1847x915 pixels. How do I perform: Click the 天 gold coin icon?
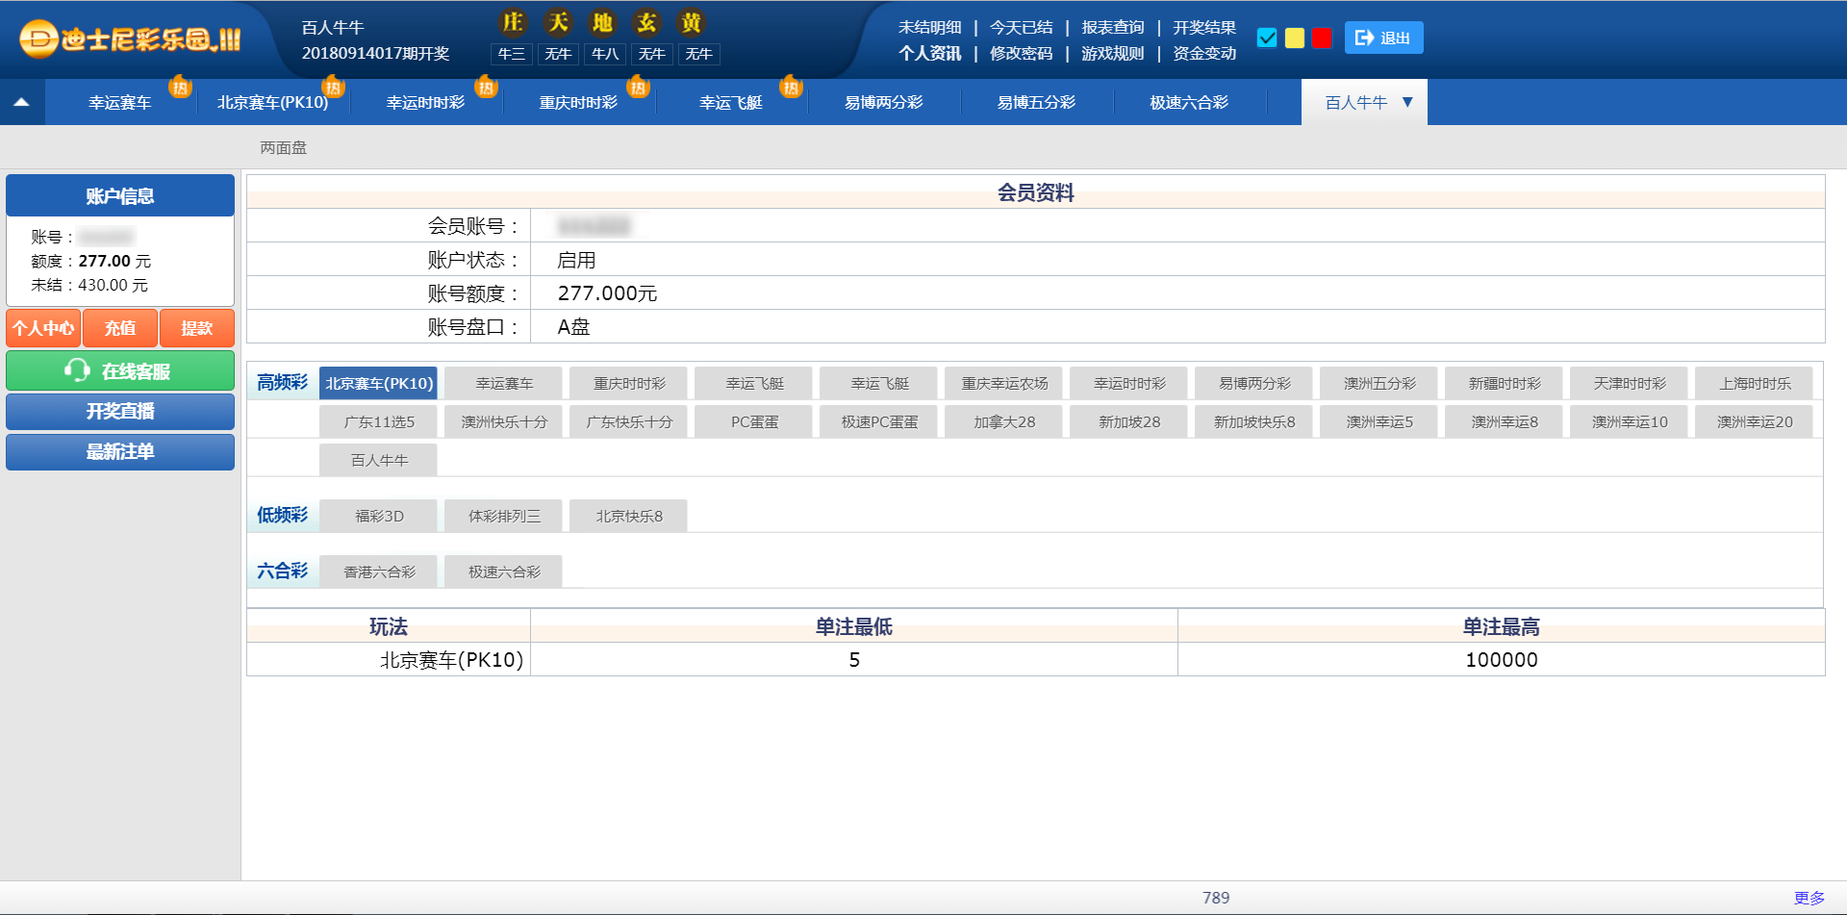pyautogui.click(x=557, y=23)
